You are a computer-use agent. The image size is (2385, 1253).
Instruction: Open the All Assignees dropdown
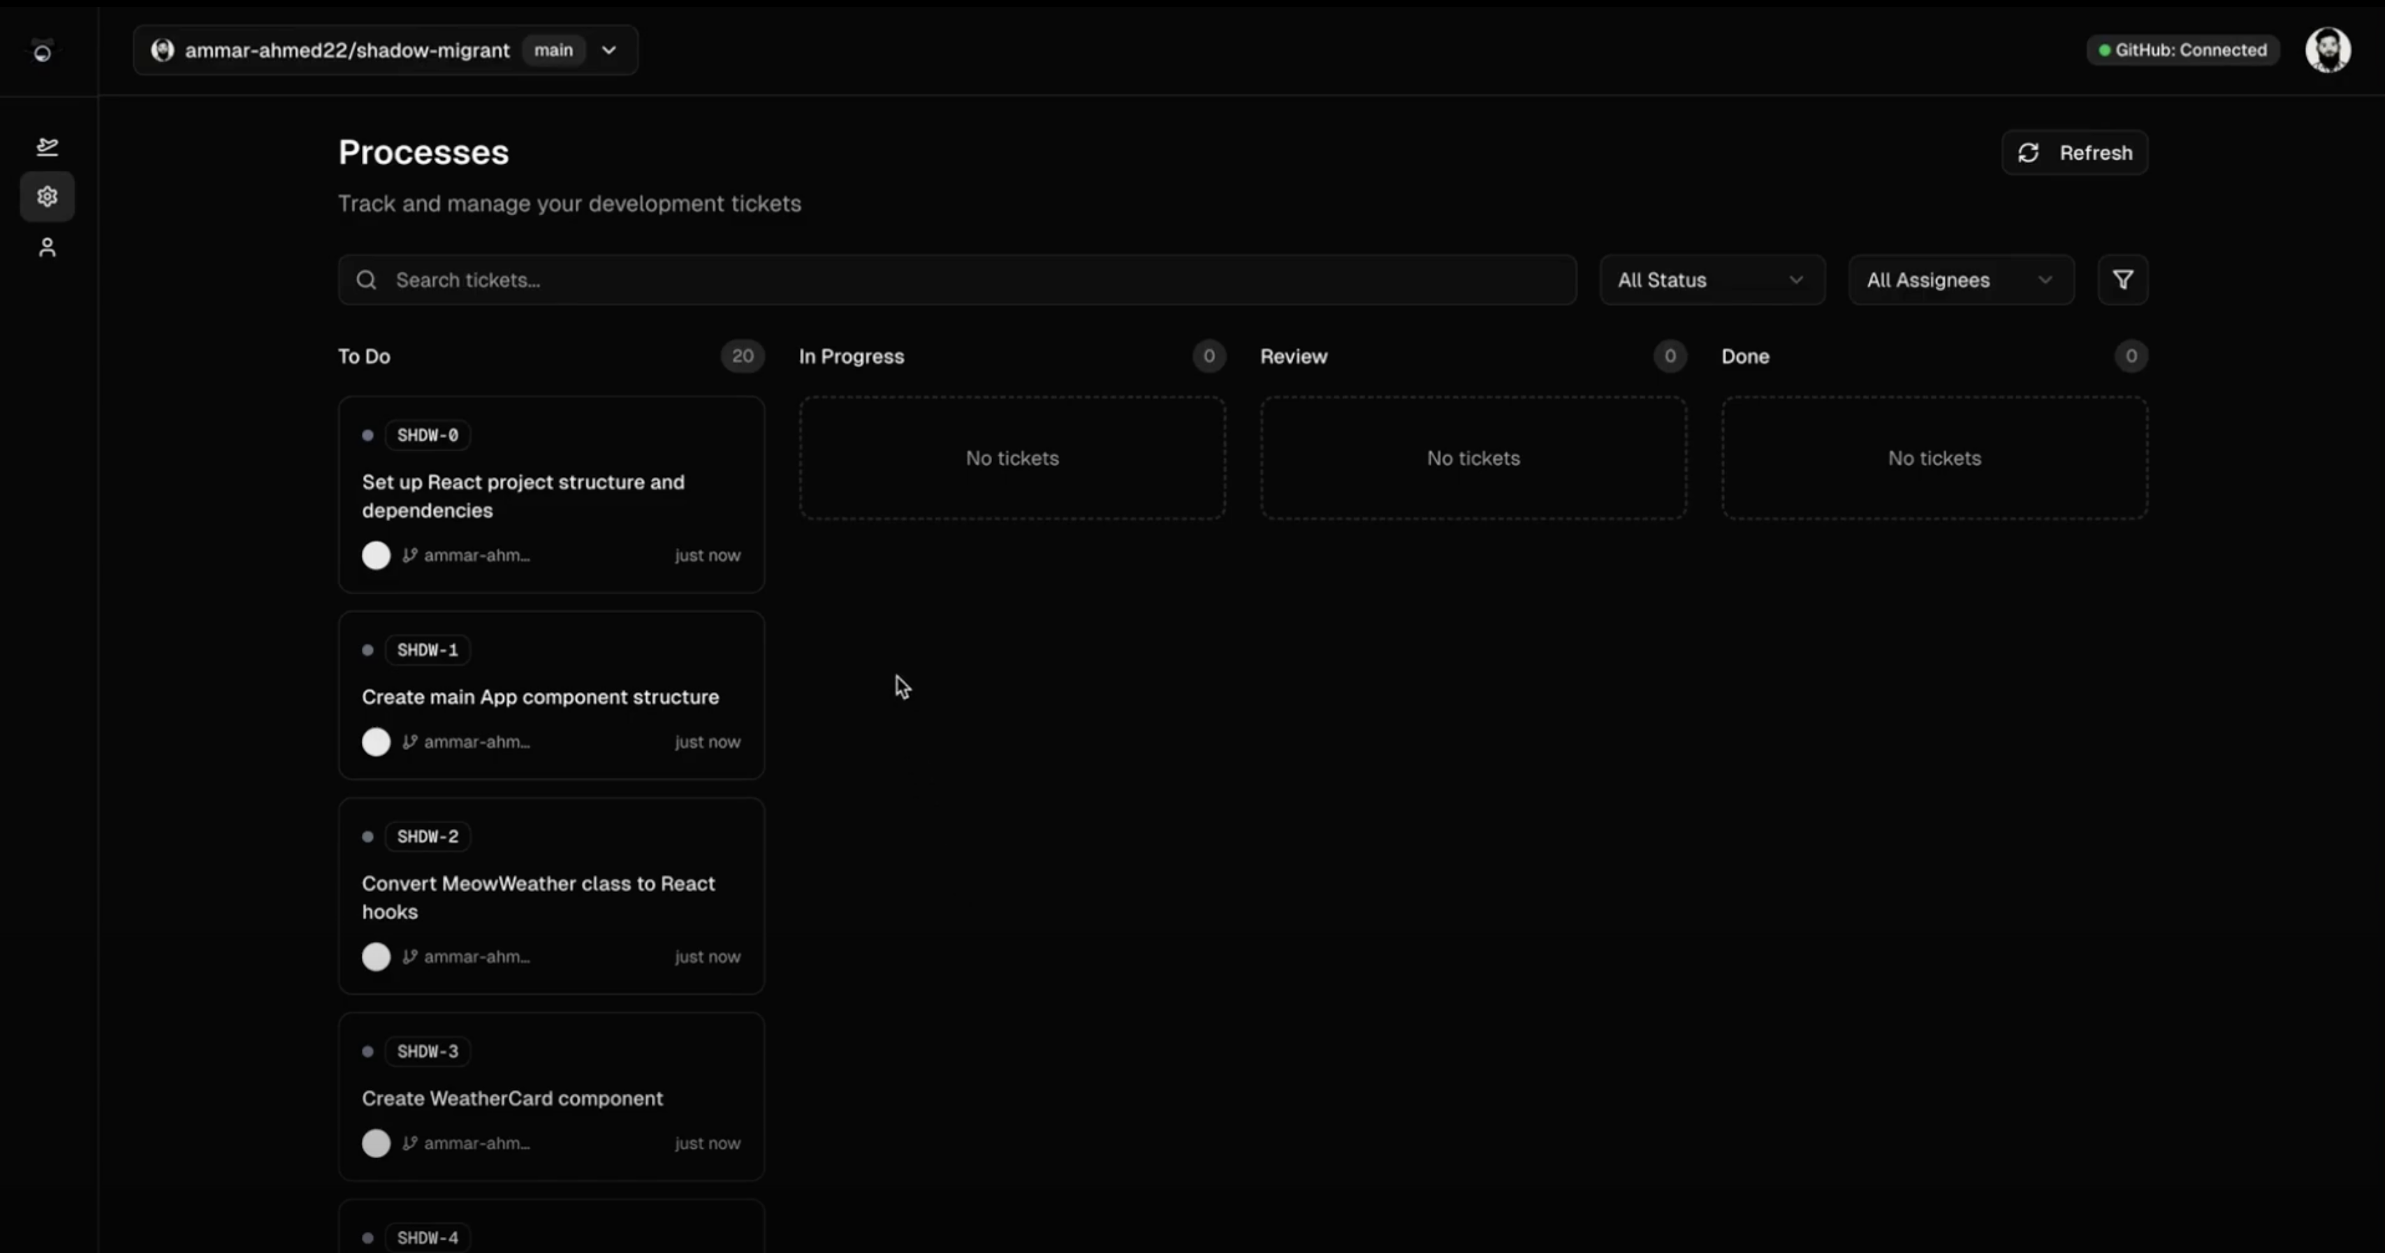tap(1960, 279)
